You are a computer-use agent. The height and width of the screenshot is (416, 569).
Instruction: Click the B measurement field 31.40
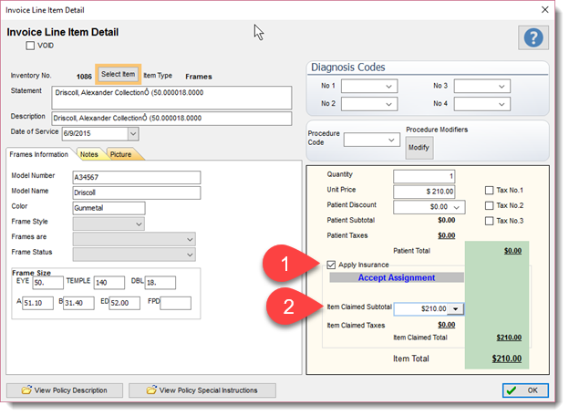(x=78, y=303)
